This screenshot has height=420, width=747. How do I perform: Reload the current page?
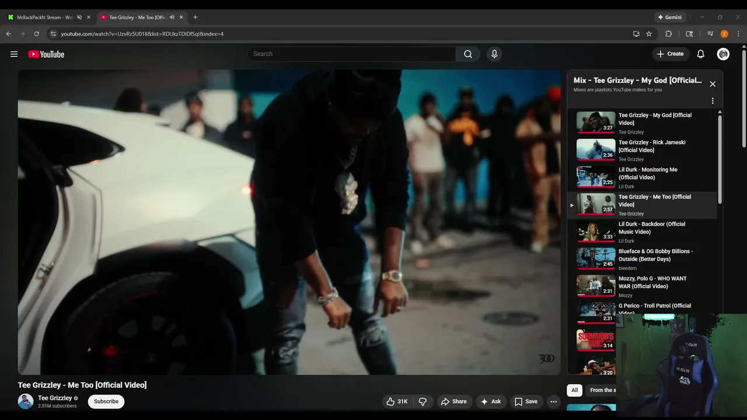(36, 34)
